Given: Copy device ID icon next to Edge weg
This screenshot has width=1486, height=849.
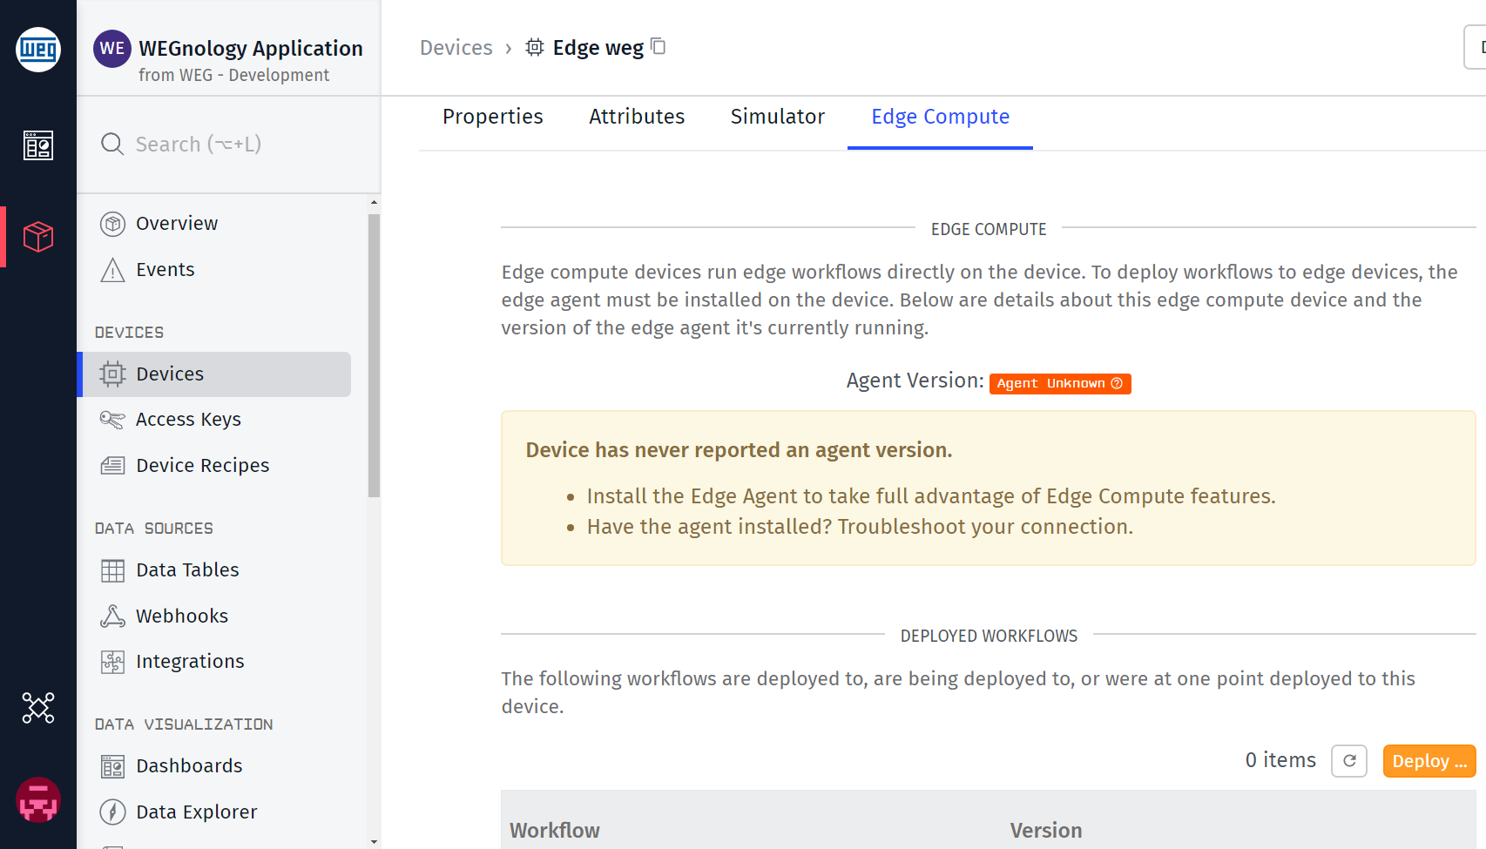Looking at the screenshot, I should tap(659, 46).
